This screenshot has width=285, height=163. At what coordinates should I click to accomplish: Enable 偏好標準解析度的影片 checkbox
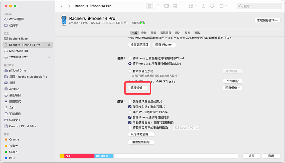tap(130, 101)
